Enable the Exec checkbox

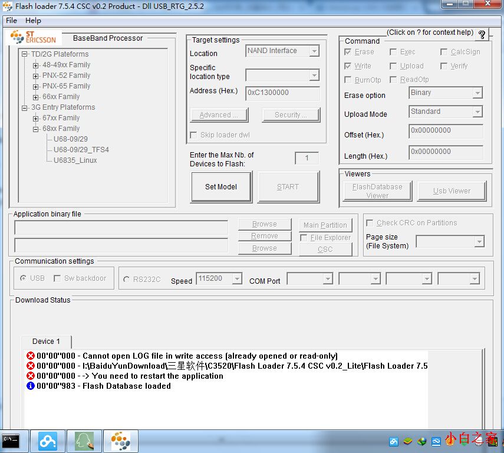tap(393, 52)
